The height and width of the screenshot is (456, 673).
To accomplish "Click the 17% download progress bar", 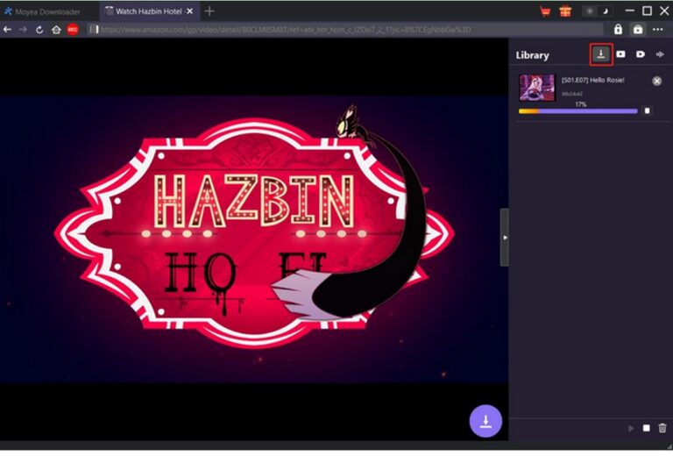I will pos(577,111).
